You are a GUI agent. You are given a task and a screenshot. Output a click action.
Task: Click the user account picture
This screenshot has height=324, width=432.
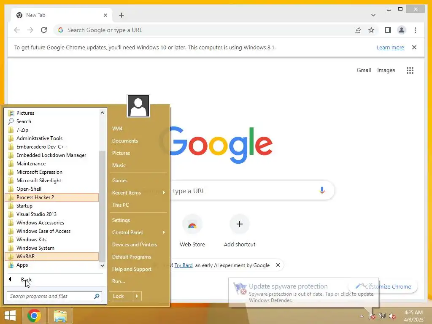(138, 106)
